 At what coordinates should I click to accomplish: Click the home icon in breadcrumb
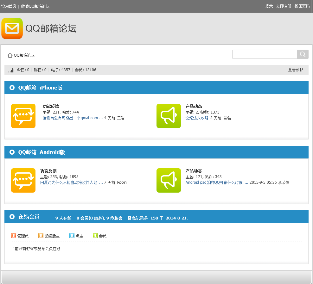pyautogui.click(x=10, y=55)
